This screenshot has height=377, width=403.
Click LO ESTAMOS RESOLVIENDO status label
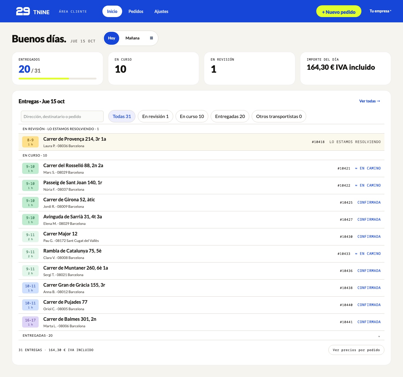click(x=355, y=142)
